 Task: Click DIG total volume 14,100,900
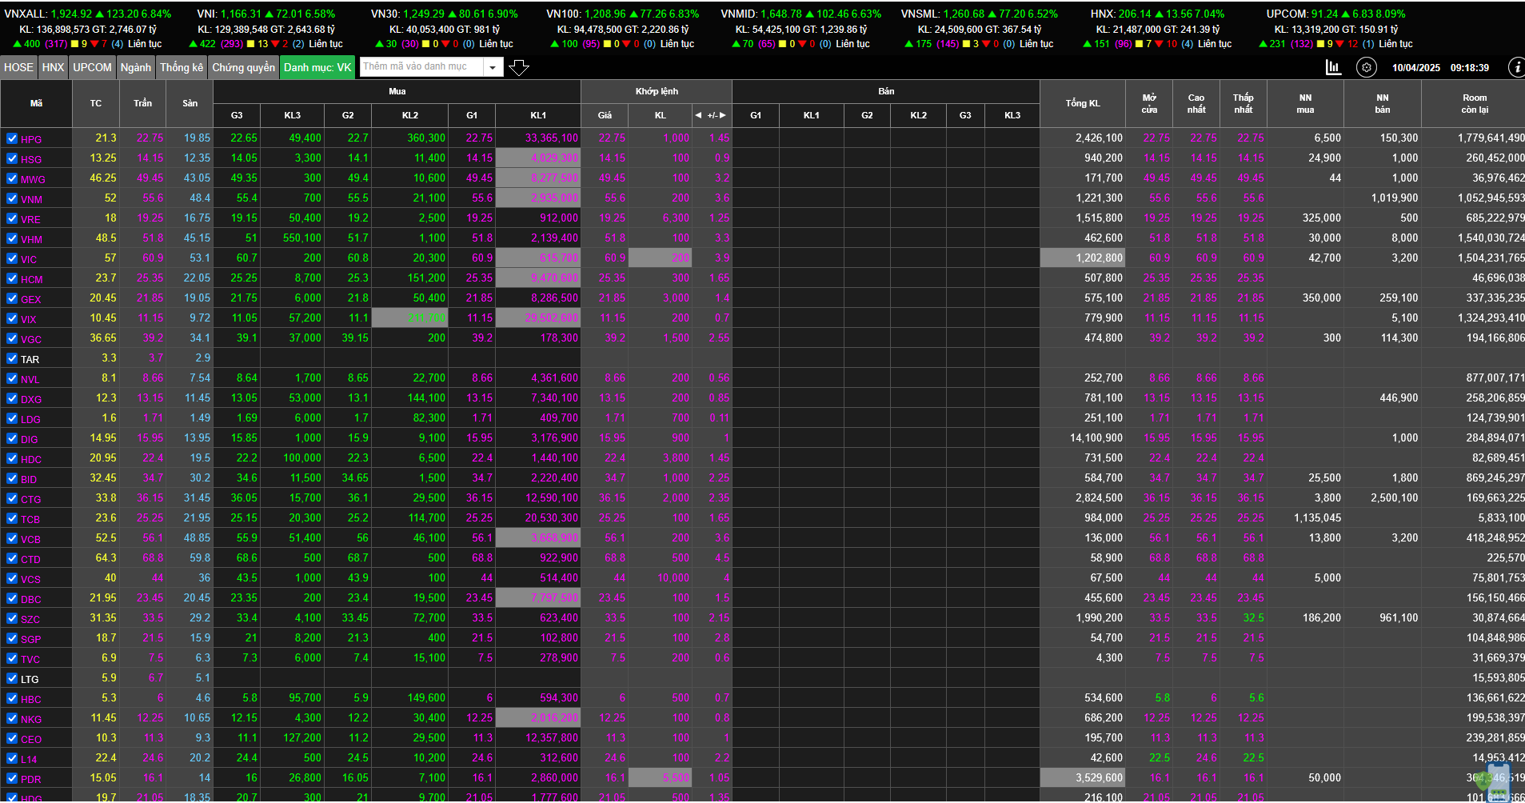(x=1096, y=438)
